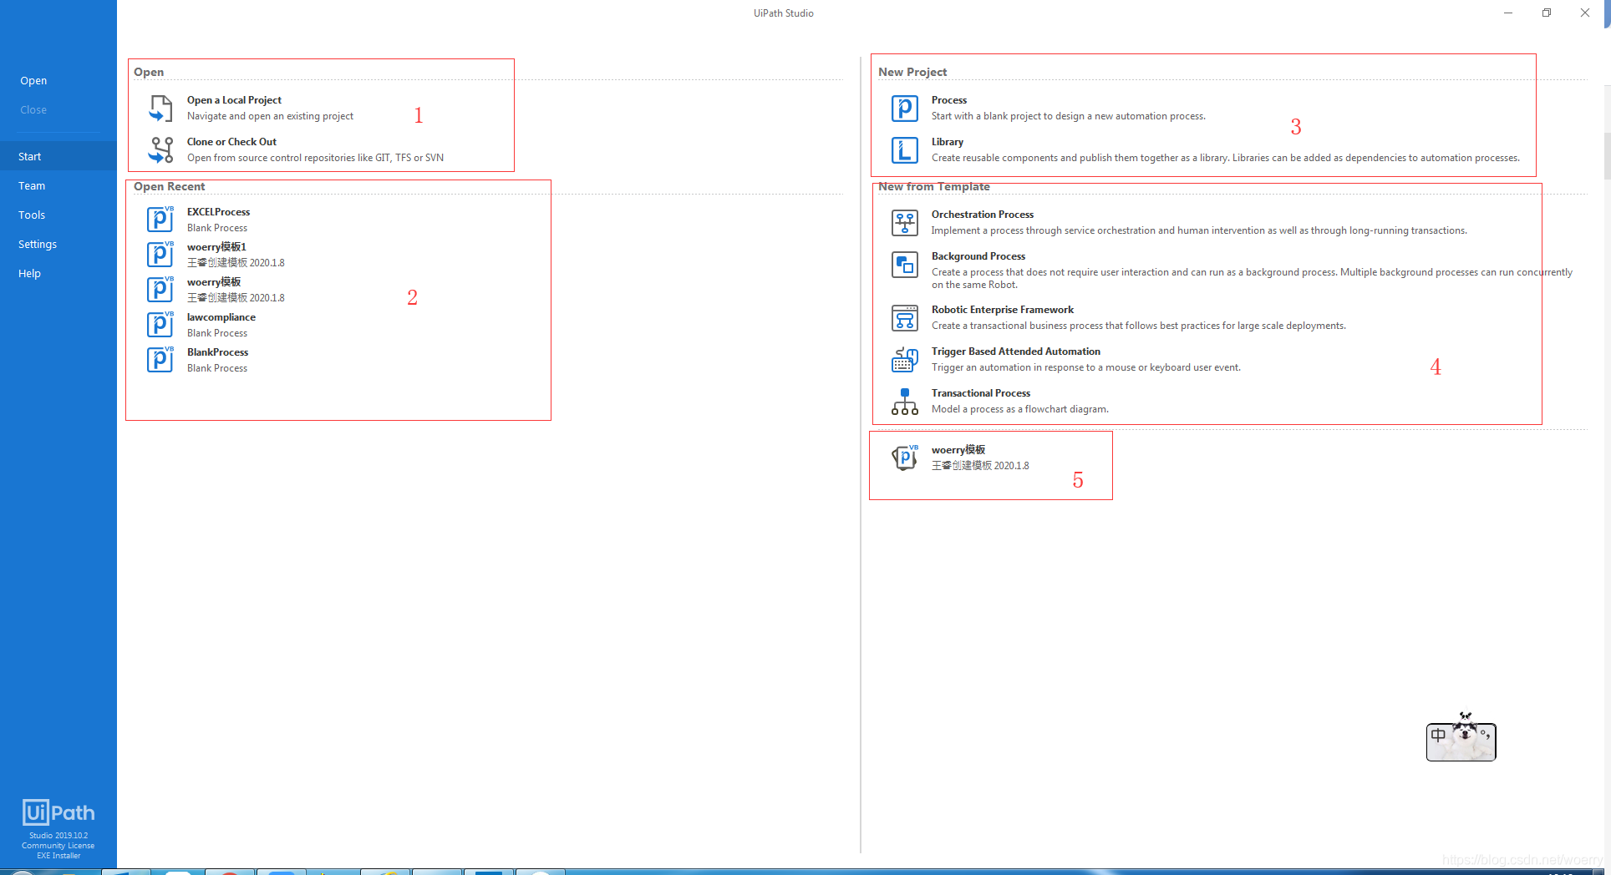
Task: Minimize the UiPath Studio window
Action: (1508, 13)
